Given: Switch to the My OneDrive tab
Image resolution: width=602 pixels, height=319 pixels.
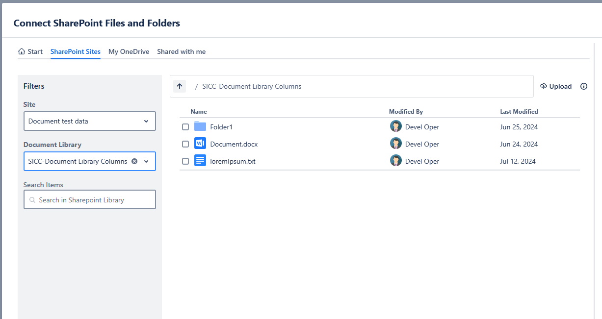Looking at the screenshot, I should [x=129, y=51].
